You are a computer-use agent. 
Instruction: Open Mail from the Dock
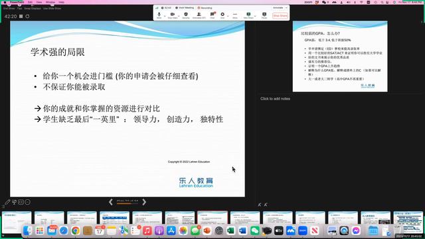(52, 231)
